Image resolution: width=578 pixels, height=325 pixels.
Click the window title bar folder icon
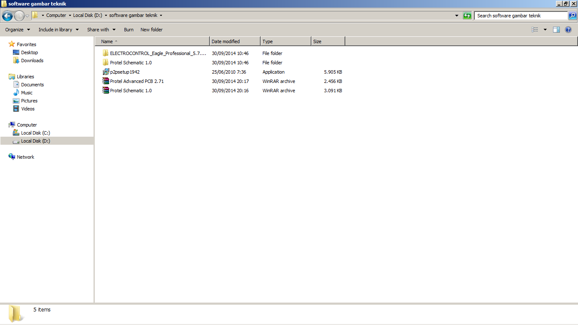(4, 4)
